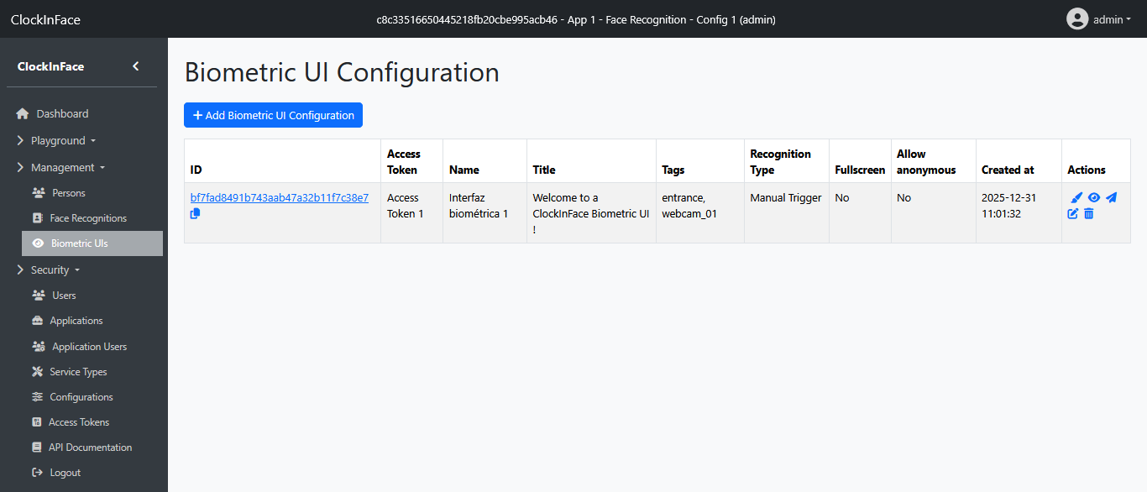Screen dimensions: 1147x492
Task: Click Add Biometric UI Configuration button
Action: pyautogui.click(x=273, y=115)
